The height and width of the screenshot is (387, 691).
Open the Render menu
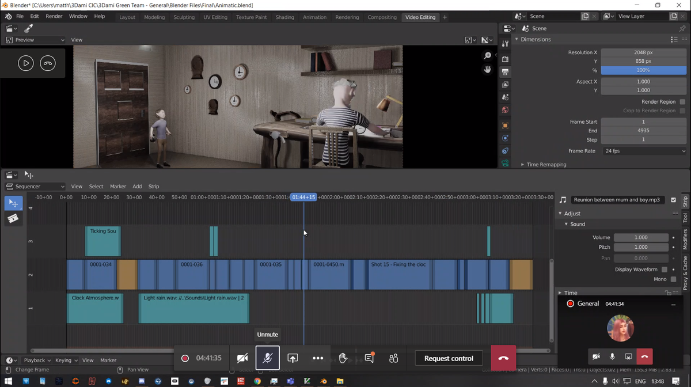click(x=54, y=16)
